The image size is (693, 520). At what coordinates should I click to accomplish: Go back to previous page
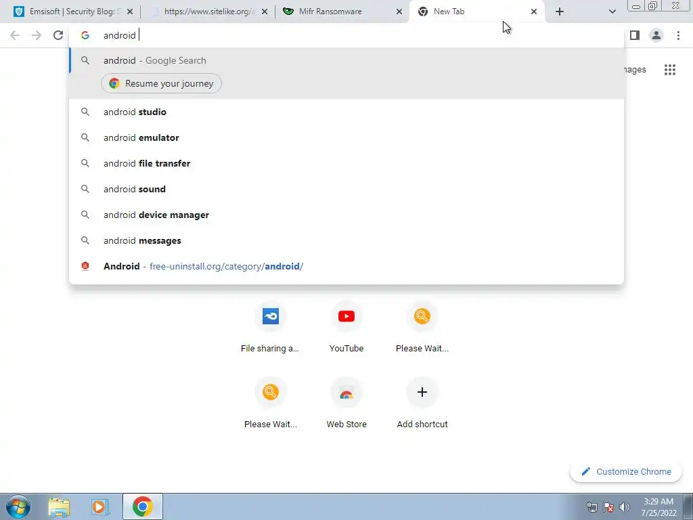coord(15,35)
